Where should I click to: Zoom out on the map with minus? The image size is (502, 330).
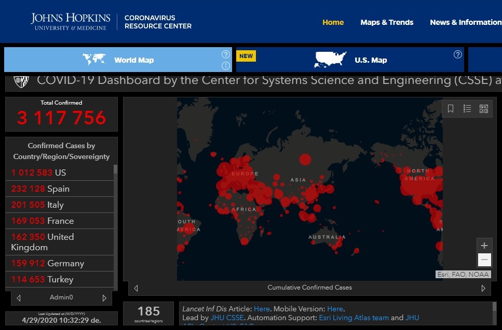(x=484, y=260)
